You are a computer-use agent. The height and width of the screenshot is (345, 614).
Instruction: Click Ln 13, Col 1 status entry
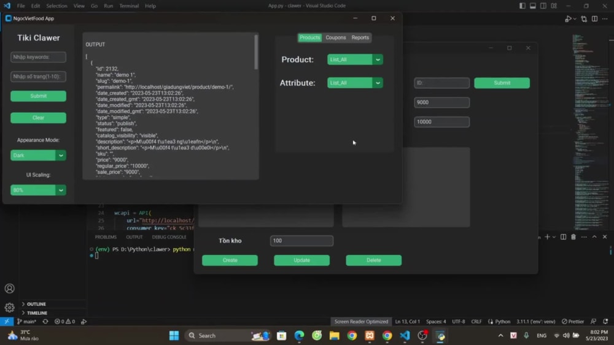click(x=407, y=321)
